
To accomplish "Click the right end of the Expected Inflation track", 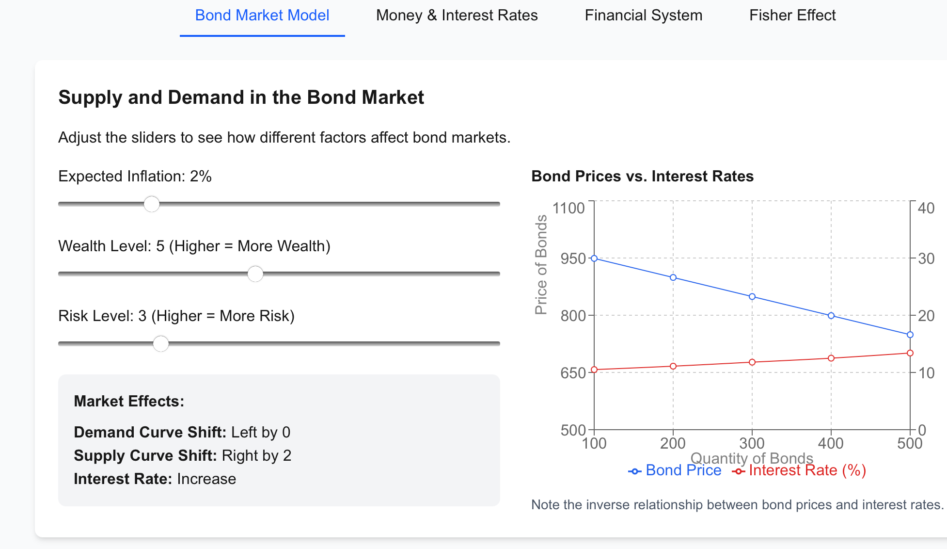I will tap(496, 204).
